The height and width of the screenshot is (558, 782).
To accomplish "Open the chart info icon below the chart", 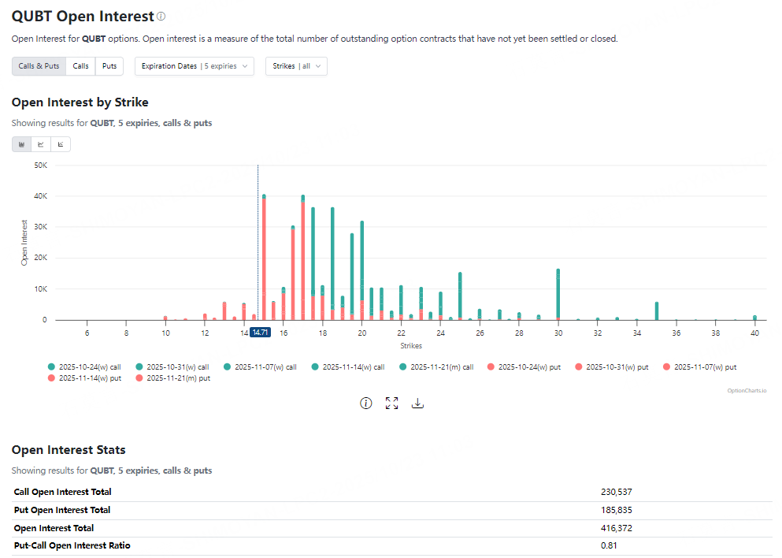I will tap(365, 403).
